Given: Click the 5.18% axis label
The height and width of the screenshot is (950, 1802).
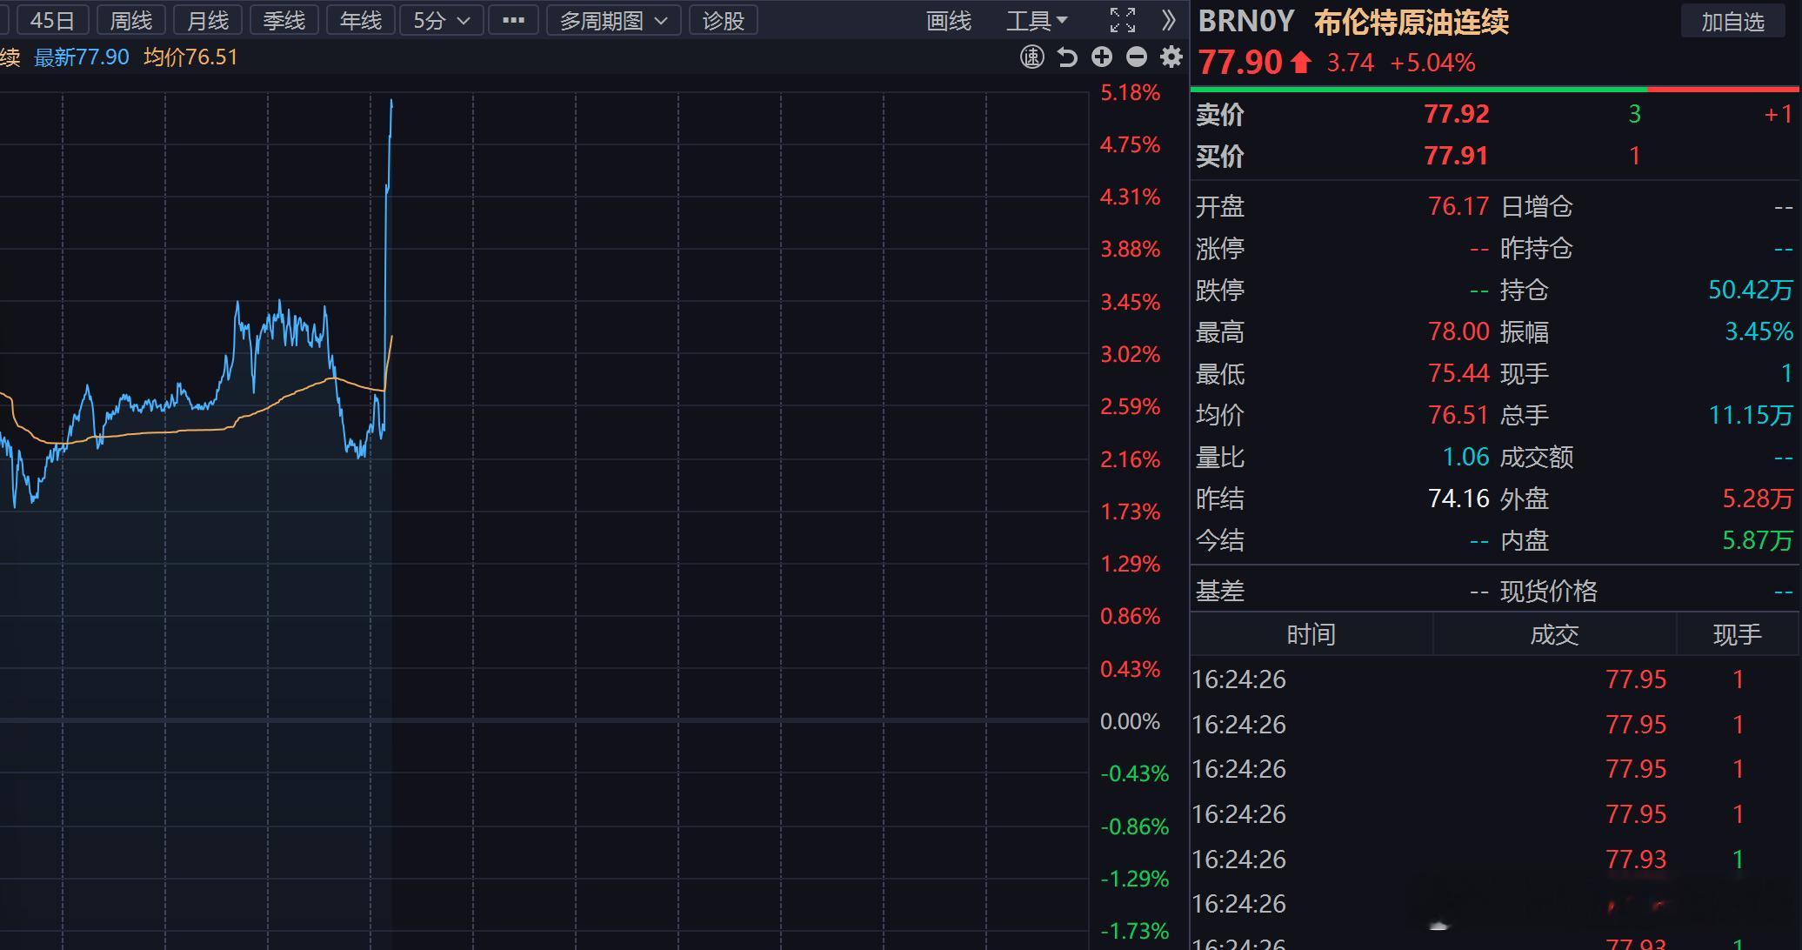Looking at the screenshot, I should click(1130, 92).
